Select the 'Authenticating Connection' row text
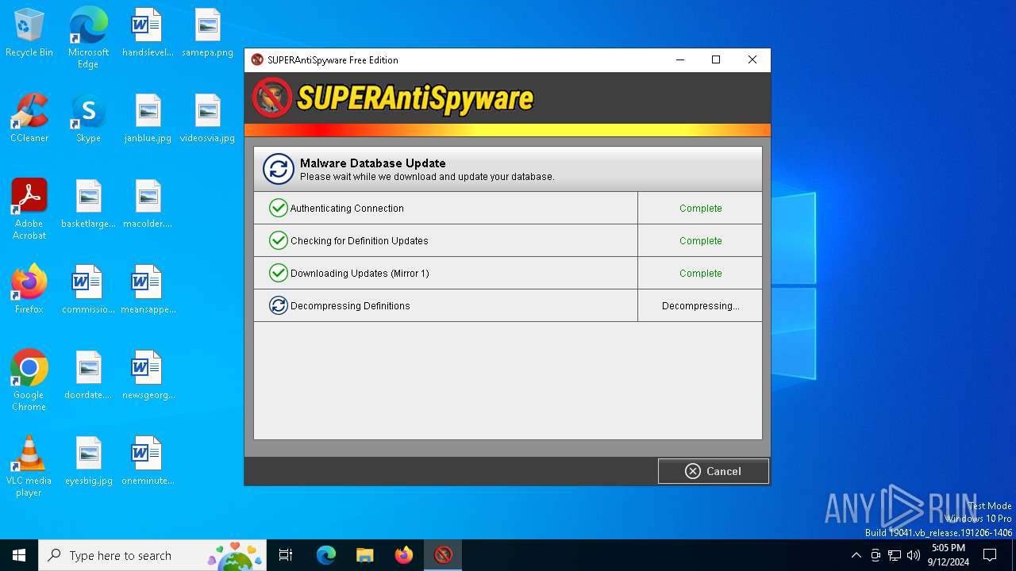The image size is (1016, 571). point(347,209)
